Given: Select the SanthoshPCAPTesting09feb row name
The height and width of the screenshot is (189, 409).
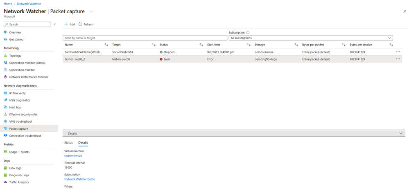Looking at the screenshot, I should tap(82, 52).
